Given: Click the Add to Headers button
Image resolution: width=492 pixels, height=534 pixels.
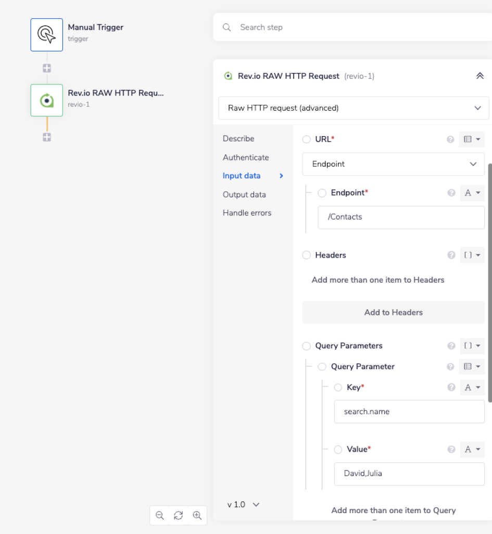Looking at the screenshot, I should [393, 312].
